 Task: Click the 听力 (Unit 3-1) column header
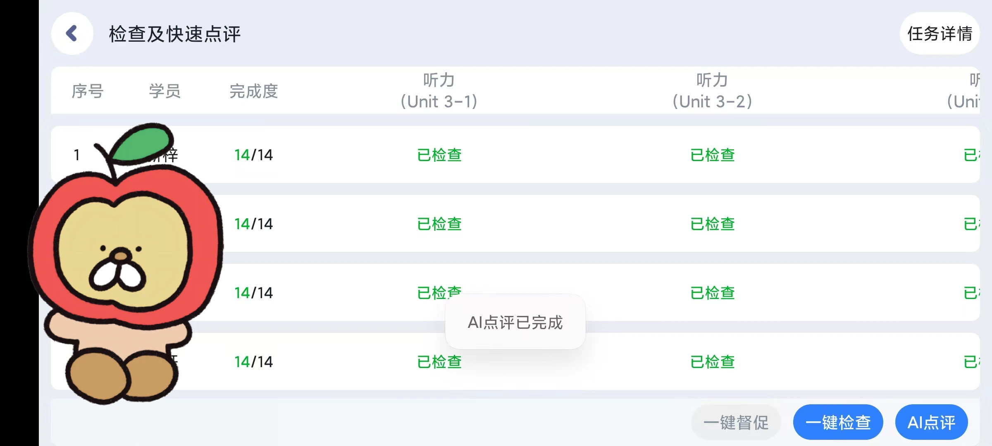(439, 91)
